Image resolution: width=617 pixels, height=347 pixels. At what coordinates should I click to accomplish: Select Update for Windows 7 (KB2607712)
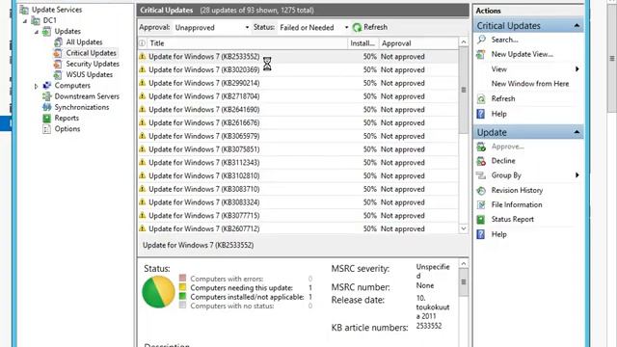click(298, 228)
